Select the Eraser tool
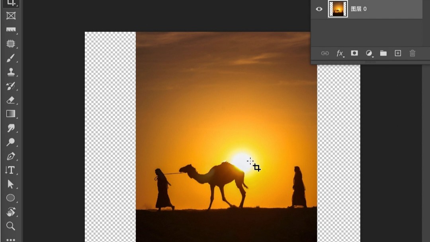This screenshot has width=430, height=242. (11, 100)
